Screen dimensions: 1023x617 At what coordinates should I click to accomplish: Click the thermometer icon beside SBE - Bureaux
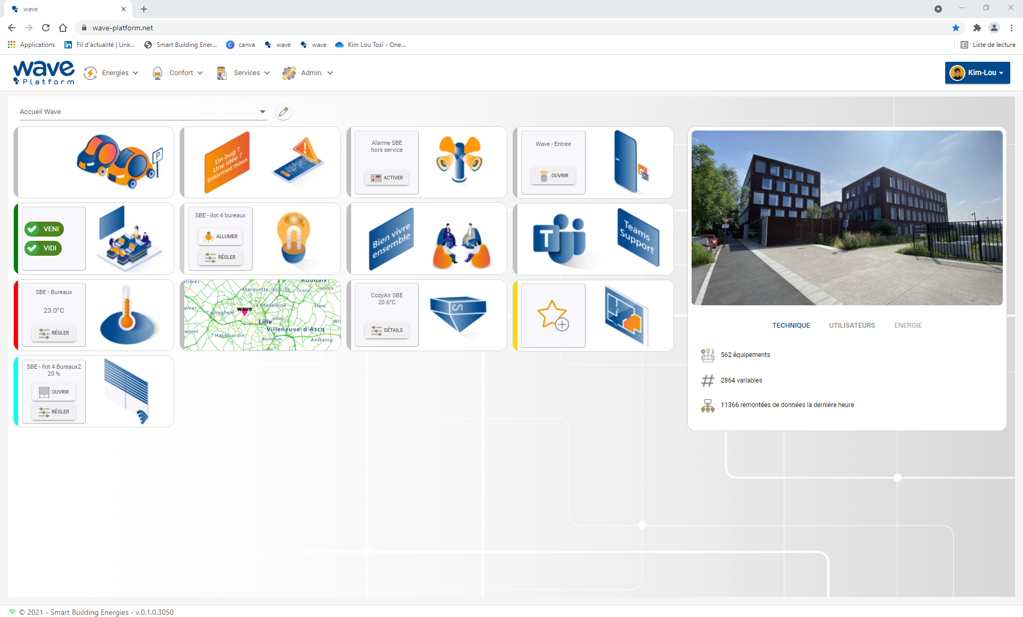tap(129, 315)
